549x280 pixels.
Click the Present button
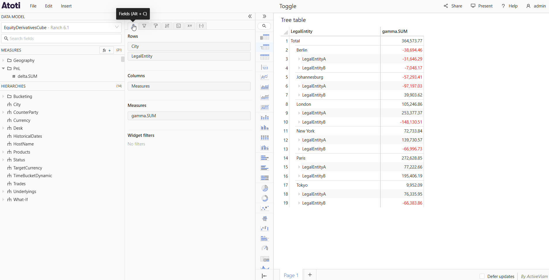pyautogui.click(x=482, y=6)
